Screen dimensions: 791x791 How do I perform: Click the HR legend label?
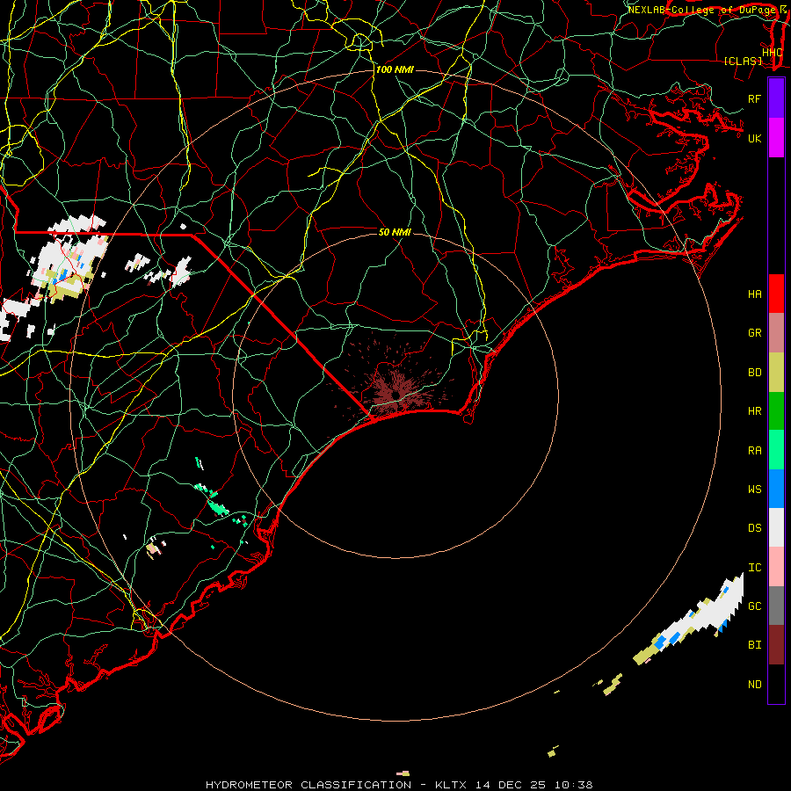point(754,411)
